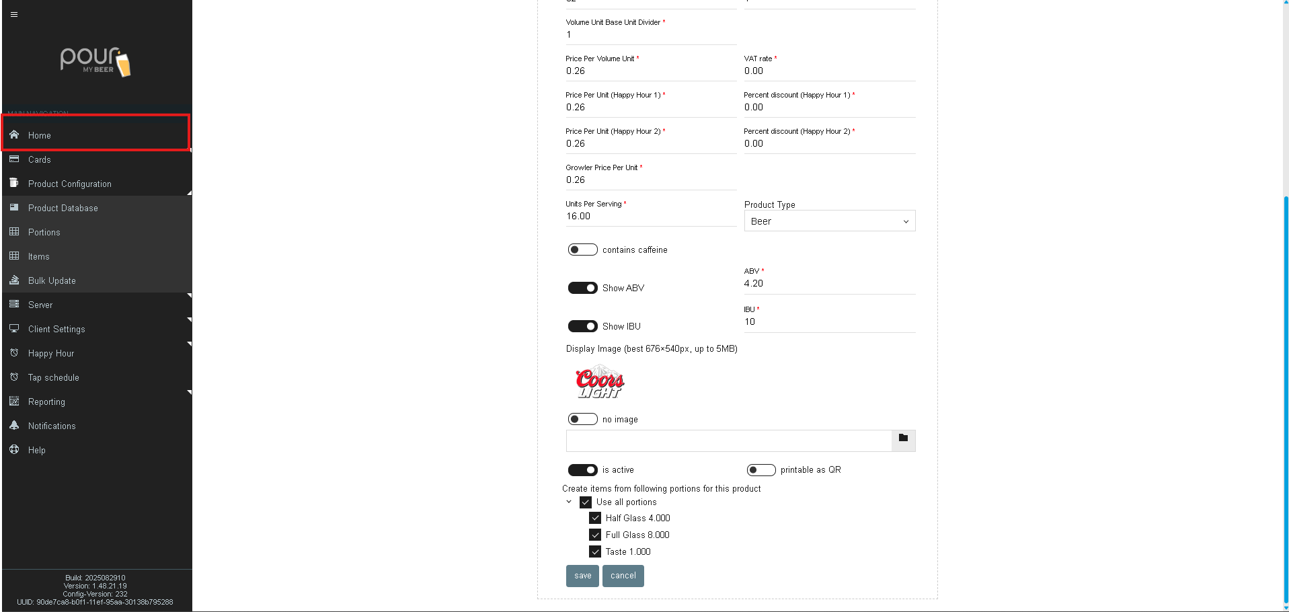Enable the contains caffeine toggle
Viewport: 1289px width, 612px height.
coord(582,250)
